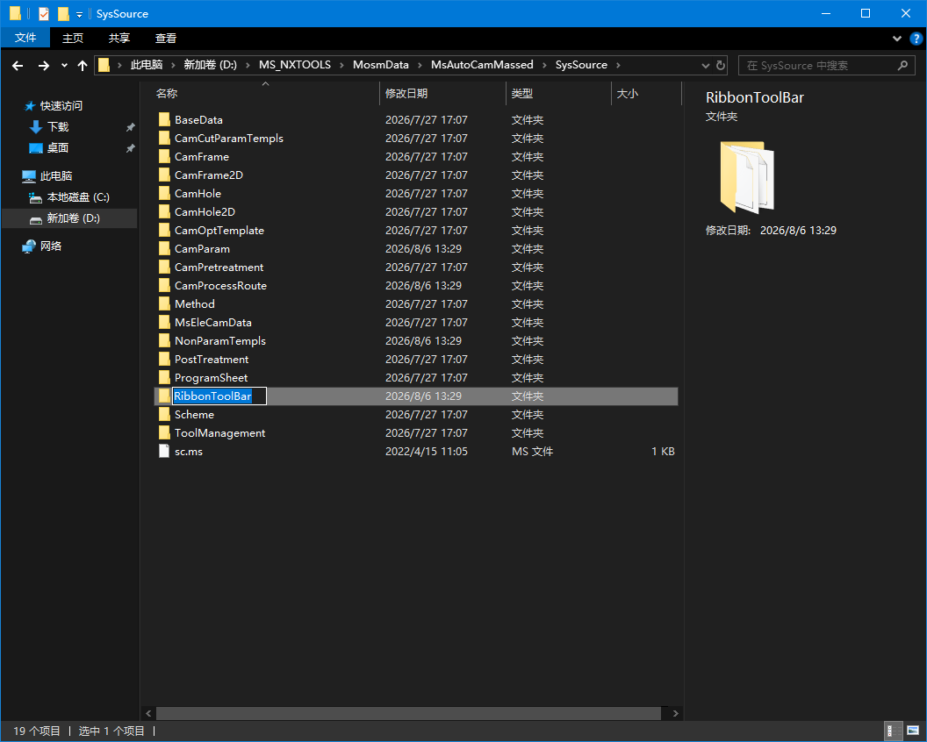Screen dimensions: 927x742
Task: Open 下载 in the navigation pane
Action: click(x=58, y=127)
